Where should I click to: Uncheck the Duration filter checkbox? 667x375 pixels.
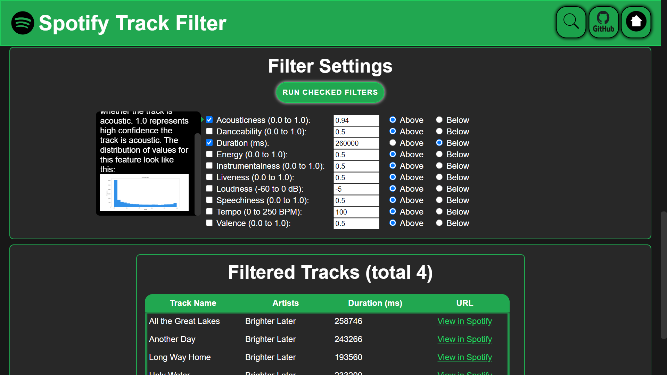click(209, 143)
